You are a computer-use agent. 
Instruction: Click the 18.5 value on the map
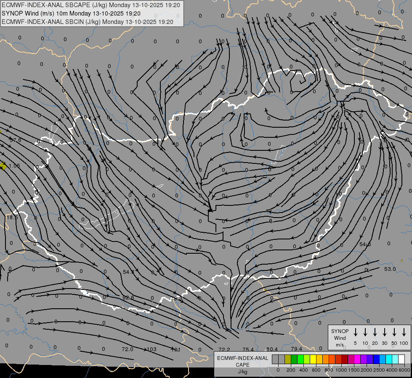pos(12,218)
